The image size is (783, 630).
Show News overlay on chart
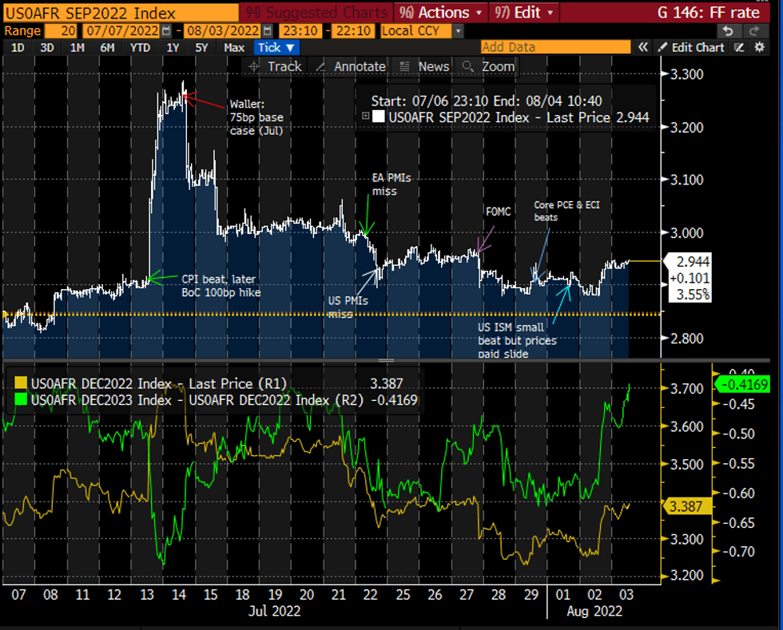[x=424, y=66]
